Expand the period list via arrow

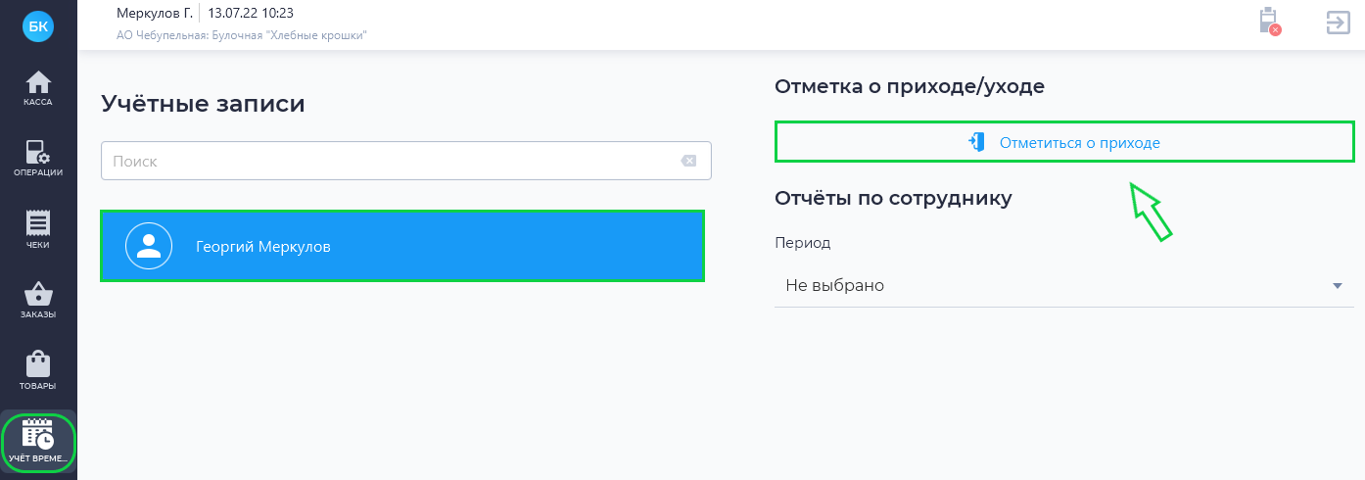tap(1338, 286)
